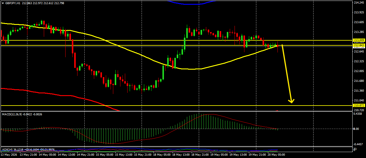Click the 20 May 05:00 time label

click(276, 155)
